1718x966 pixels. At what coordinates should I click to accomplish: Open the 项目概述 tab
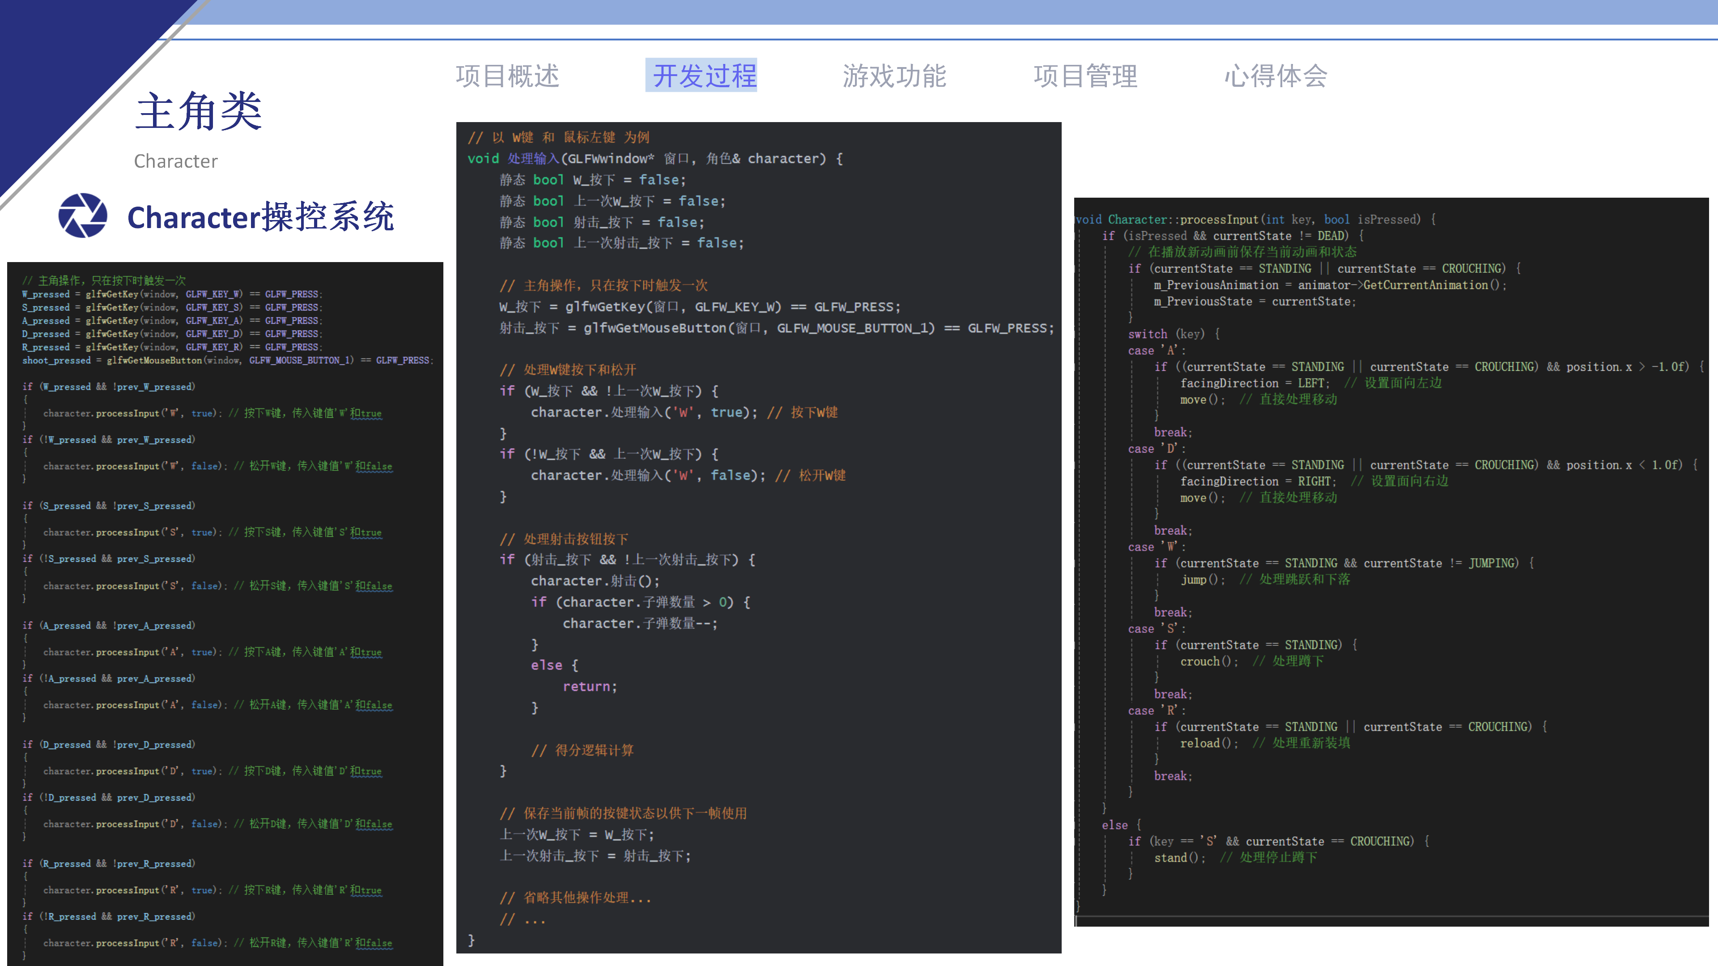point(507,76)
